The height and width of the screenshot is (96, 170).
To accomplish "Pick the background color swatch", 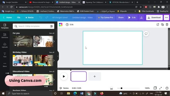I will [61, 25].
